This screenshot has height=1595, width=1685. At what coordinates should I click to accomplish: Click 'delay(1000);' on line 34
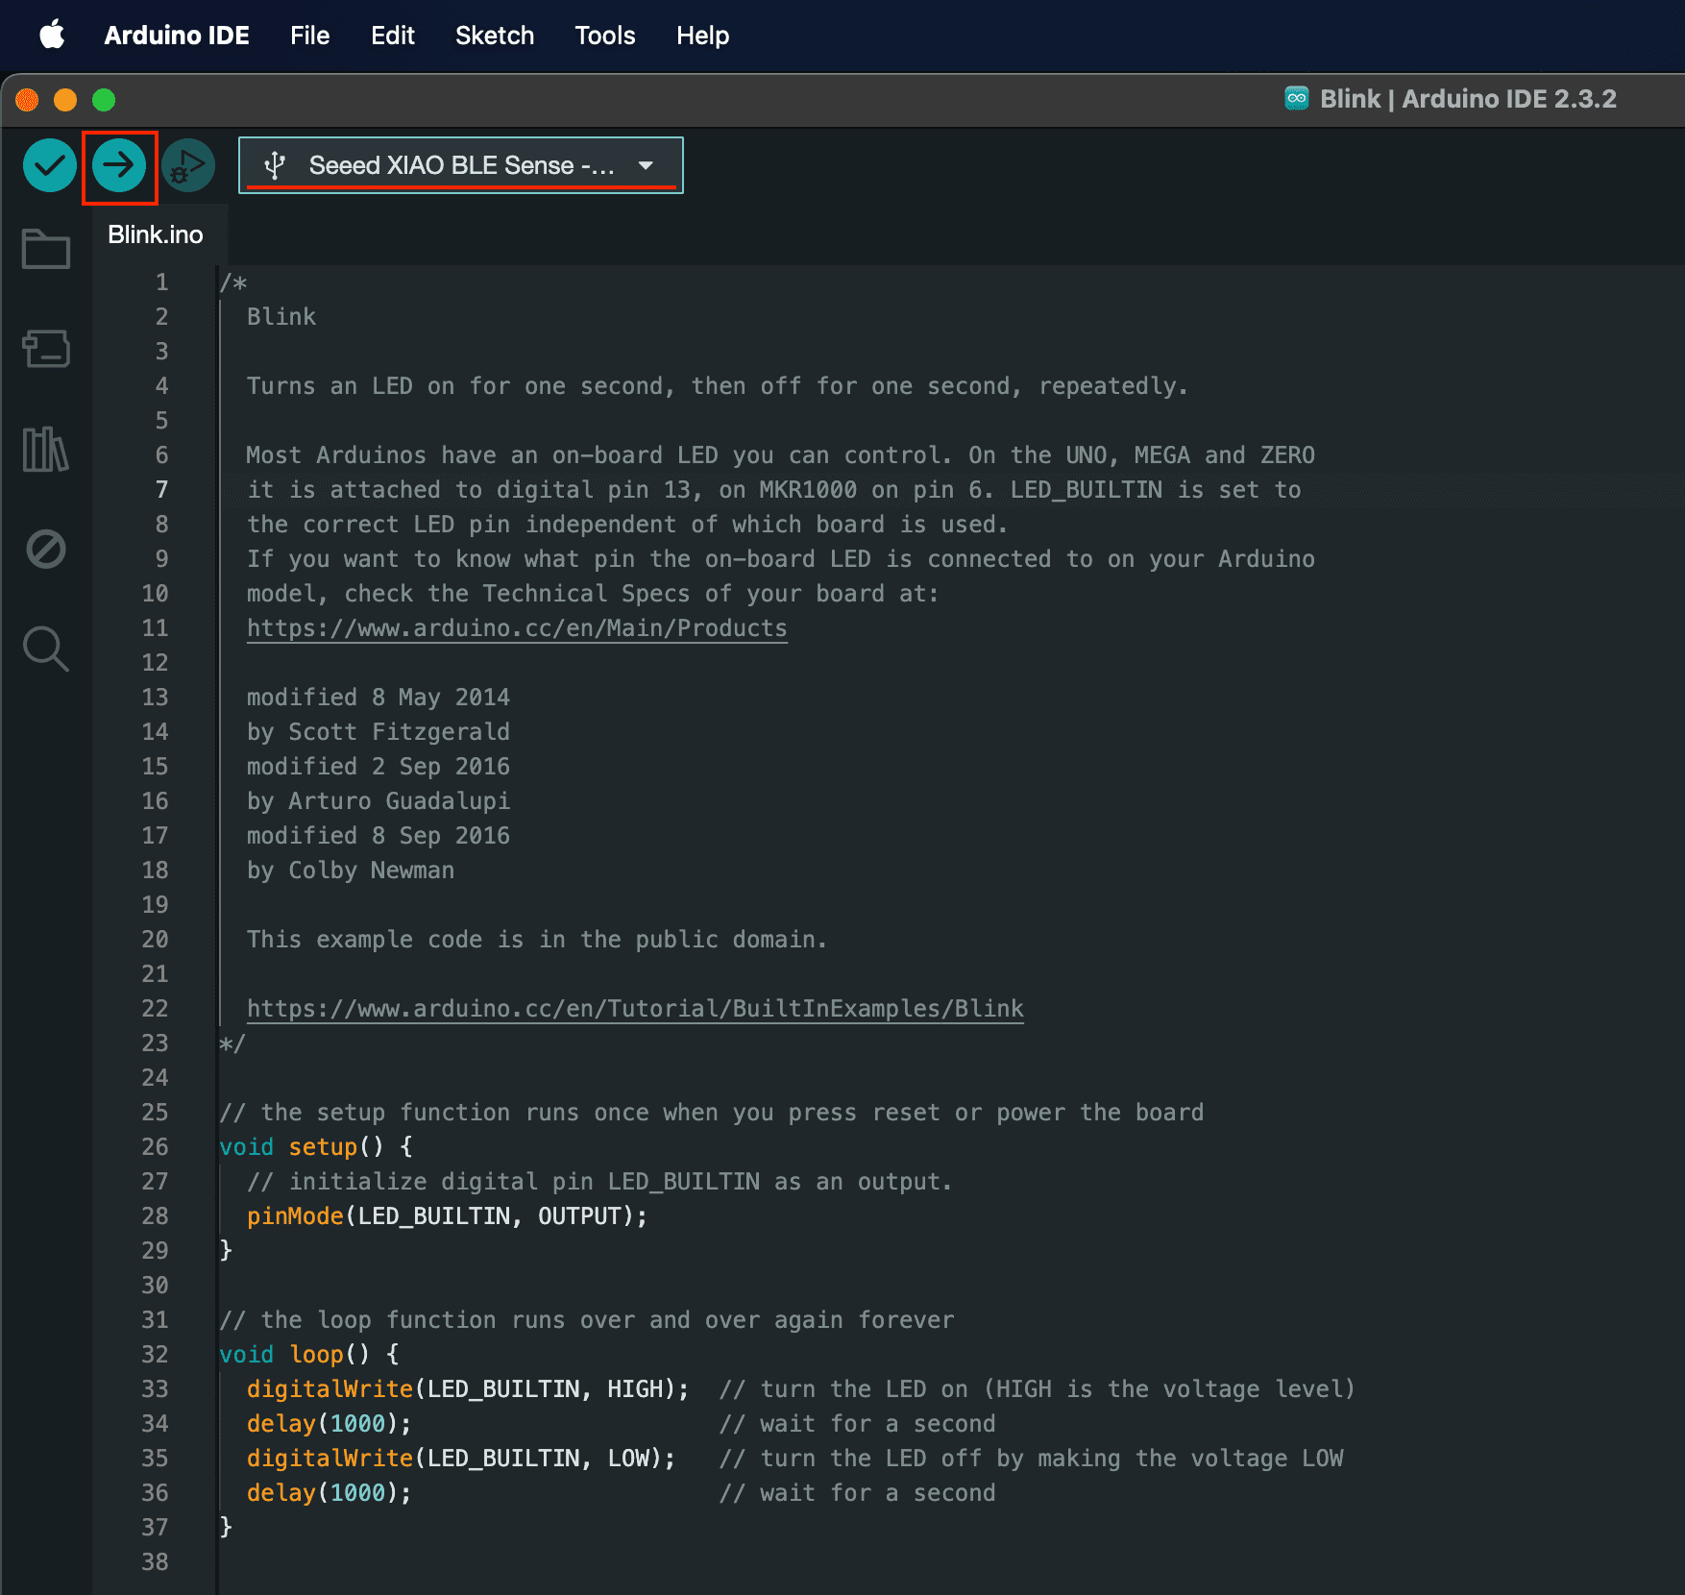point(330,1424)
